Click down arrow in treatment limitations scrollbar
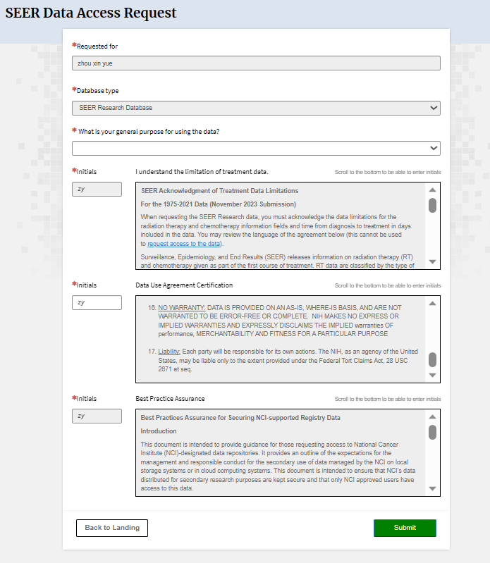490x563 pixels. [432, 261]
